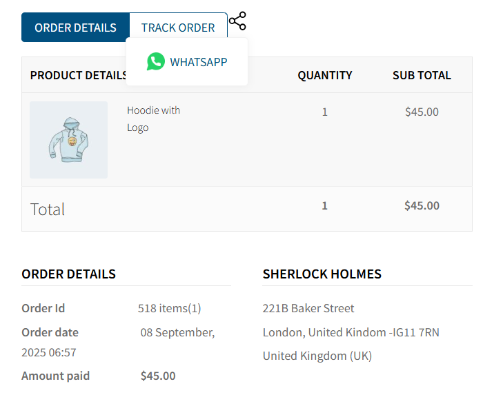Open the Order Details tab
483x406 pixels.
[x=75, y=28]
